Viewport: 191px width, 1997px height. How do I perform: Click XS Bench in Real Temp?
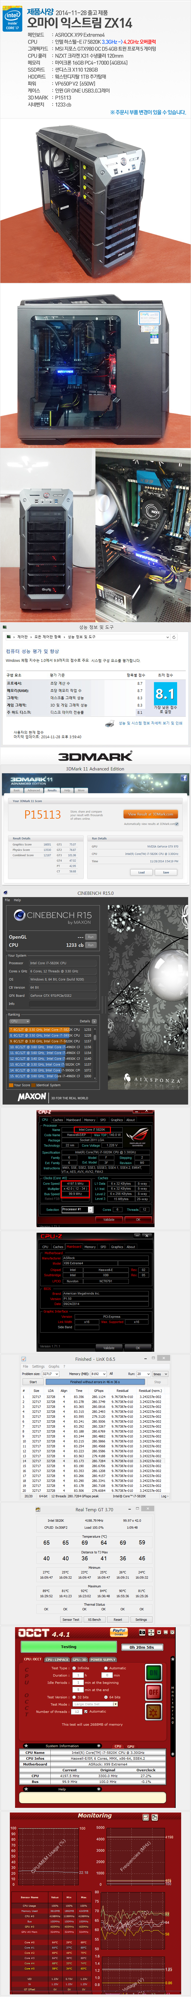pyautogui.click(x=94, y=1619)
